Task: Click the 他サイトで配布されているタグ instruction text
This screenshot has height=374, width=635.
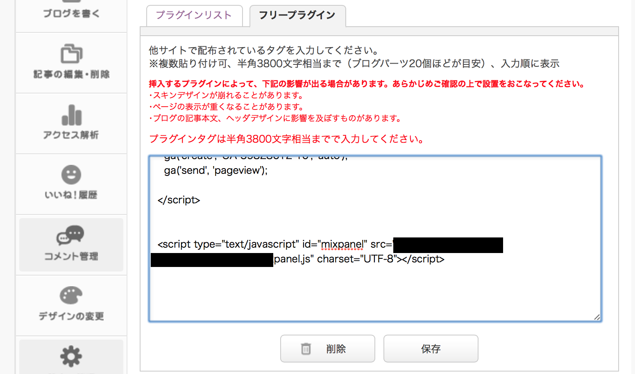Action: [263, 50]
